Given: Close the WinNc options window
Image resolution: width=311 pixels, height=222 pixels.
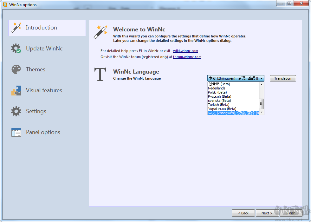Looking at the screenshot, I should [x=301, y=3].
